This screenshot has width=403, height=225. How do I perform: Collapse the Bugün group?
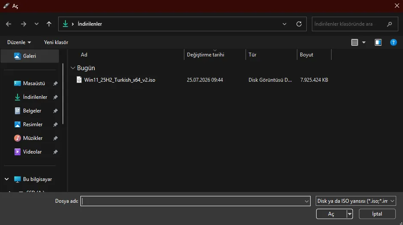(x=73, y=68)
